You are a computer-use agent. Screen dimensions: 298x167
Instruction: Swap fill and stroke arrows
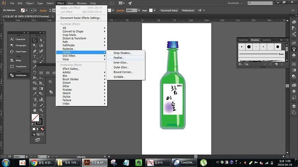(42, 115)
